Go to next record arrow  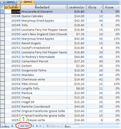(33, 126)
